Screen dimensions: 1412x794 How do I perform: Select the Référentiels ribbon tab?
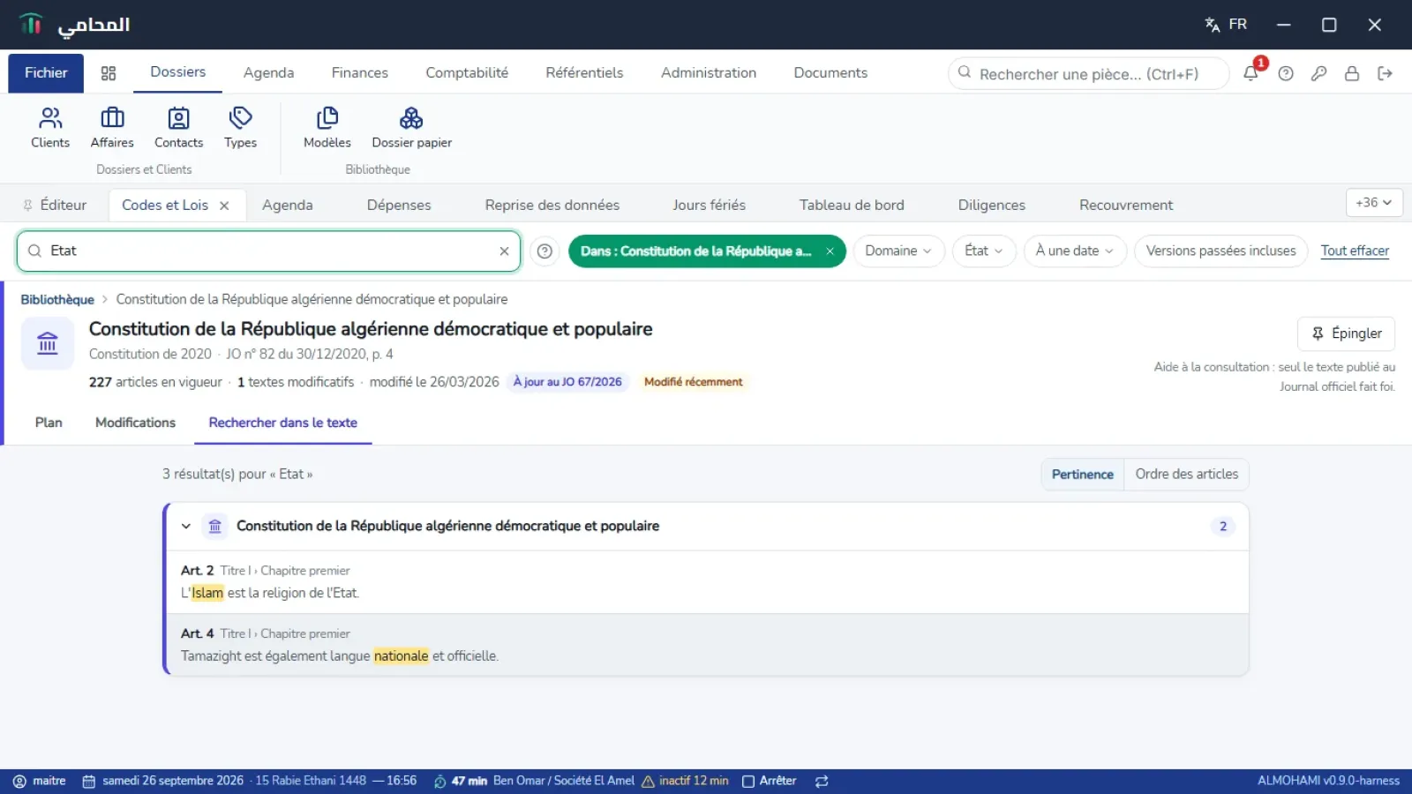(x=584, y=73)
